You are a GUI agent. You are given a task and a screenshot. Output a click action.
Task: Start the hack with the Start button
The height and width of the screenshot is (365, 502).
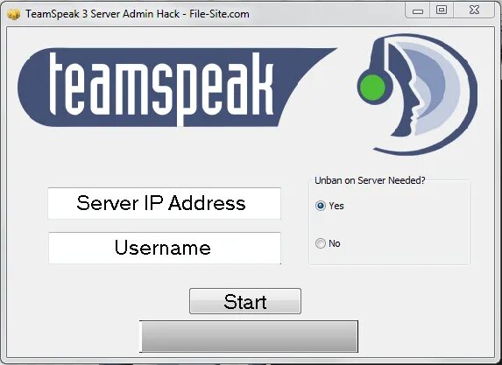pyautogui.click(x=245, y=301)
